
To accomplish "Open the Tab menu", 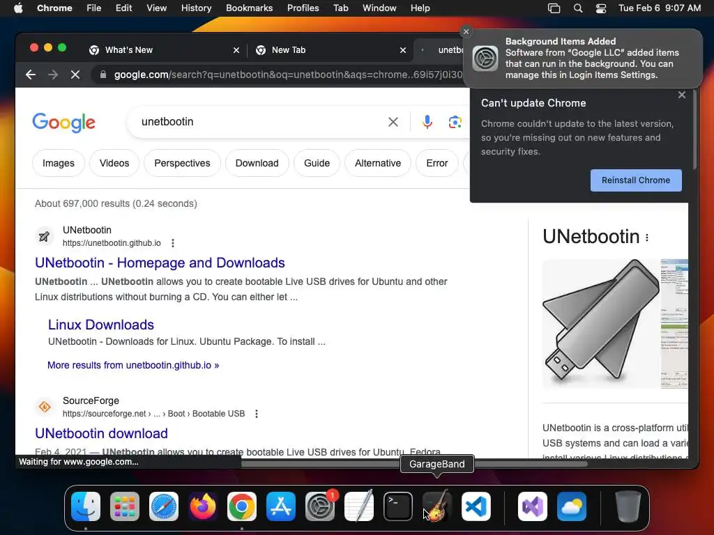I will (x=340, y=8).
